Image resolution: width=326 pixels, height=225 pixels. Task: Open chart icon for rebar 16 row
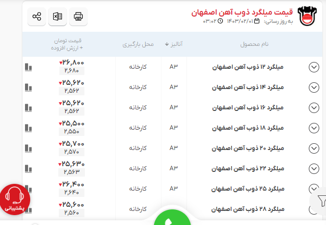point(29,108)
